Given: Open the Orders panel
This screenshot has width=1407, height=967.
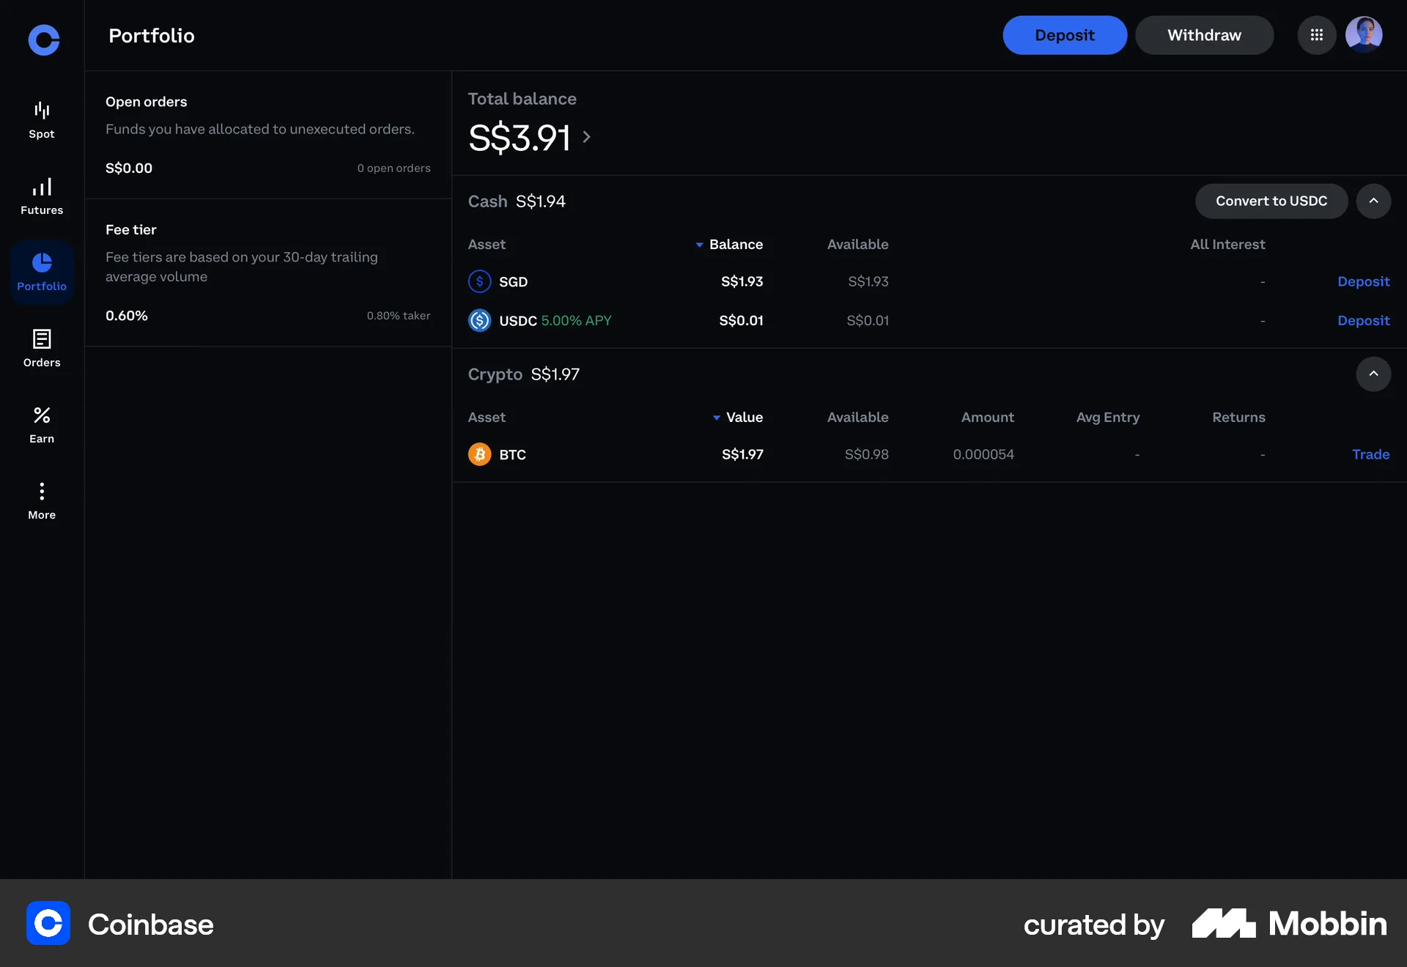Looking at the screenshot, I should click(x=41, y=348).
